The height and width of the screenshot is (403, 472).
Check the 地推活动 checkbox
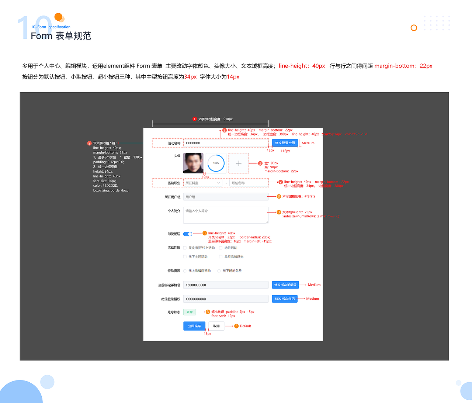pyautogui.click(x=221, y=248)
